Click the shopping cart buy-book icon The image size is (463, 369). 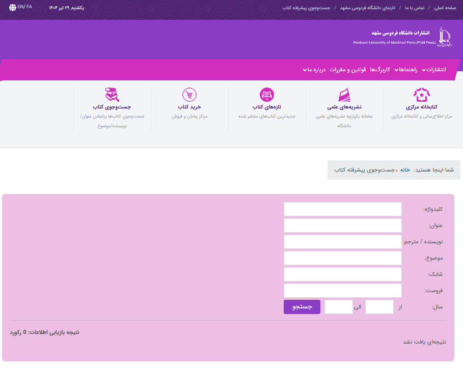189,95
